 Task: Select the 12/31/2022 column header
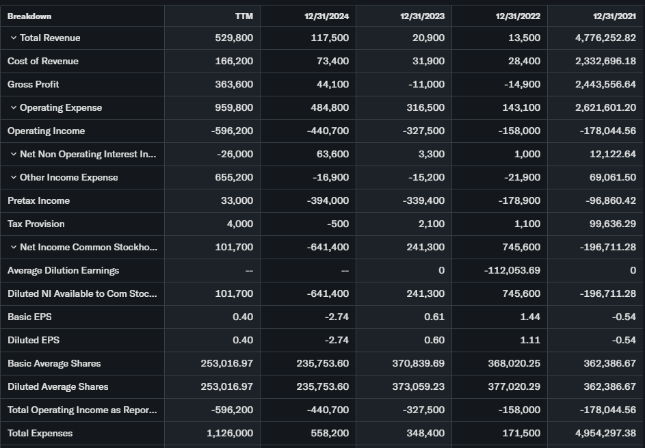click(518, 16)
